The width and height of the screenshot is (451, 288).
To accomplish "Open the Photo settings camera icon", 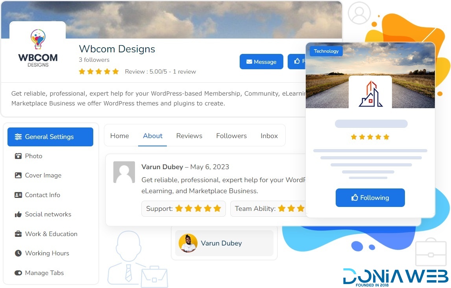I will pyautogui.click(x=18, y=156).
